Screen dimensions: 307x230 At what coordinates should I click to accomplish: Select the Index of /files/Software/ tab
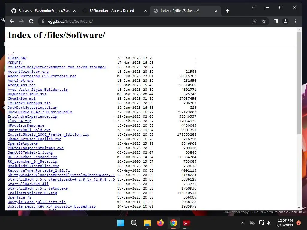185,11
